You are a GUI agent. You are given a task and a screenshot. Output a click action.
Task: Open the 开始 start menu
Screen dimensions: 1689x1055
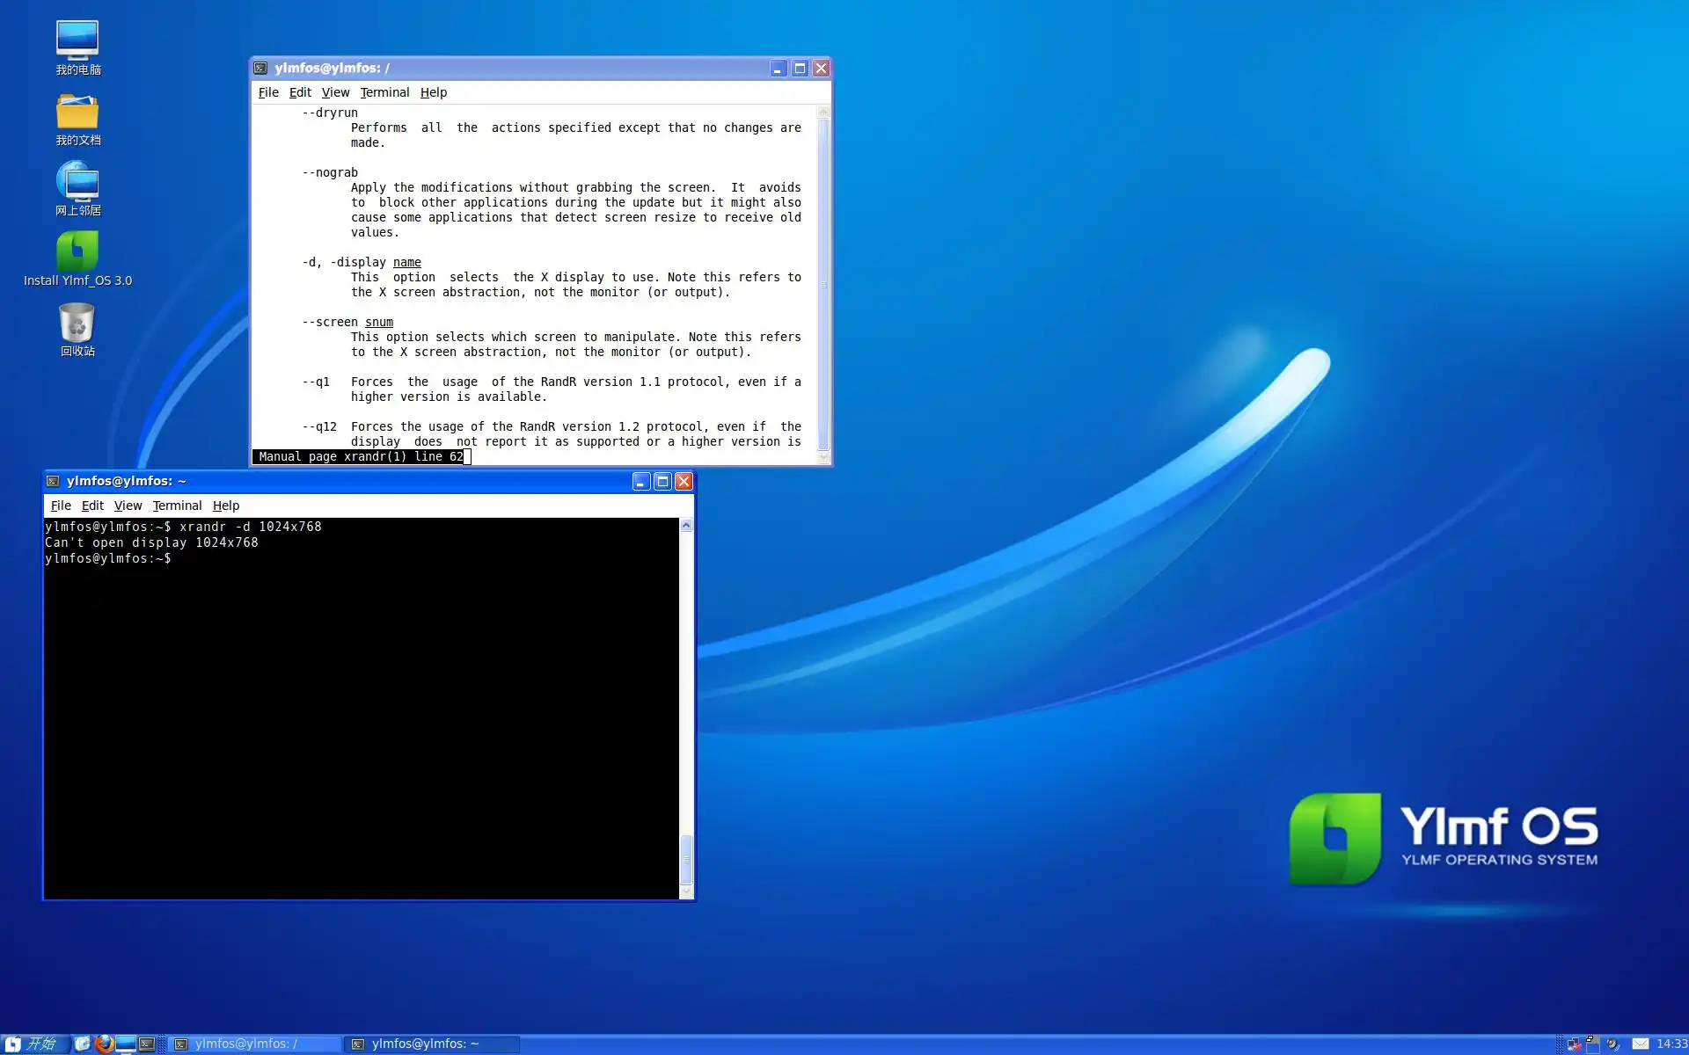tap(32, 1044)
